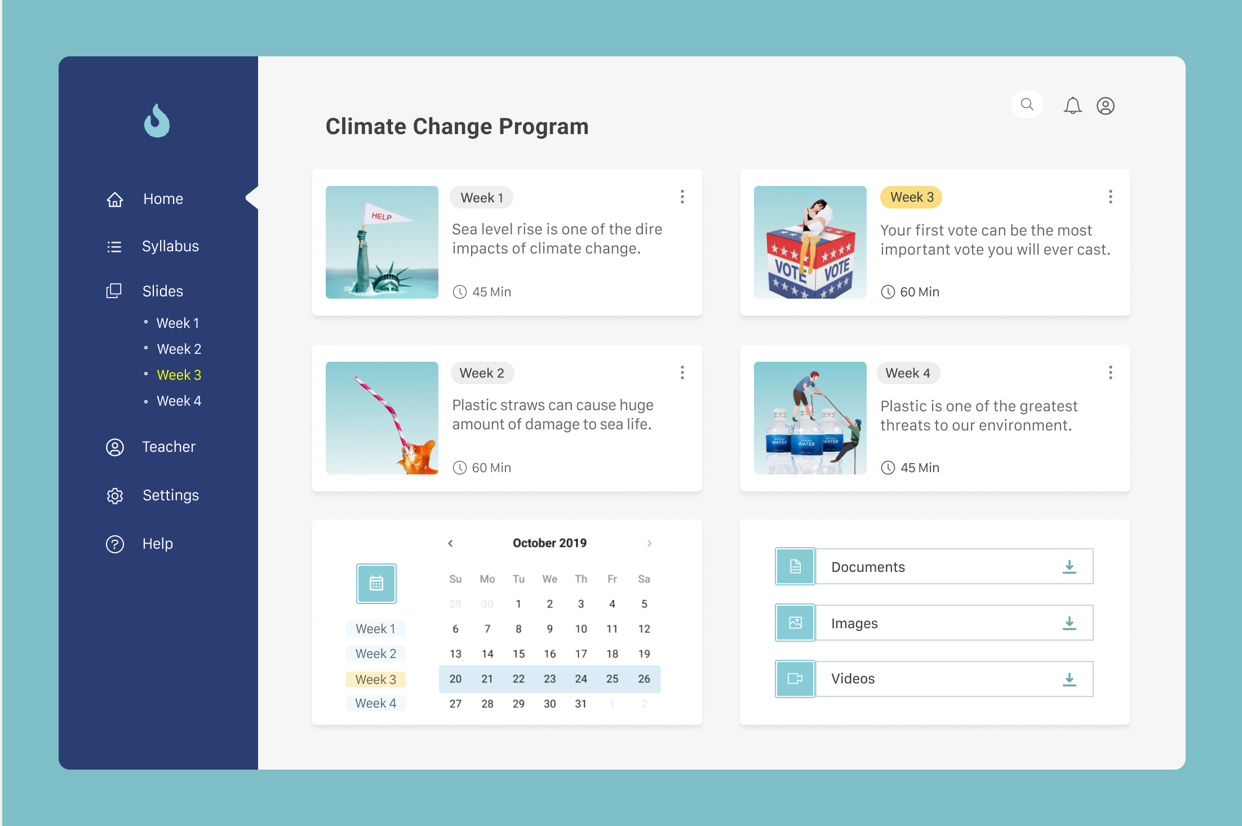Go to next month in calendar
Screen dimensions: 1242x826
tap(649, 543)
